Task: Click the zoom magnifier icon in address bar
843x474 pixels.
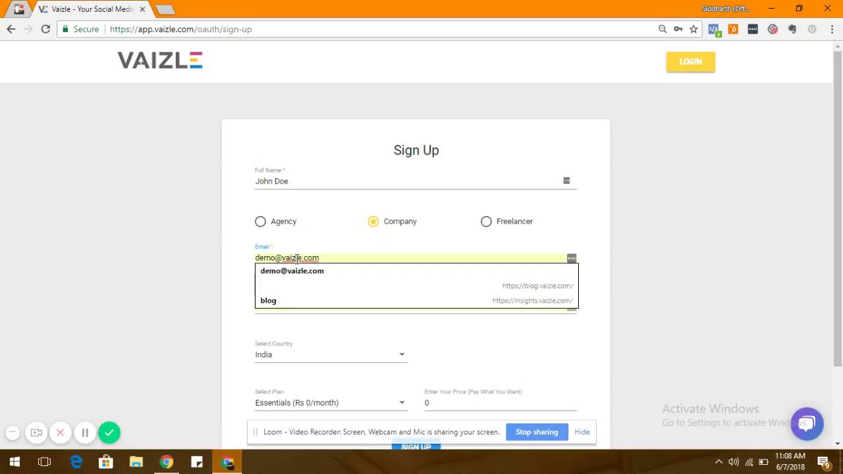Action: click(663, 29)
